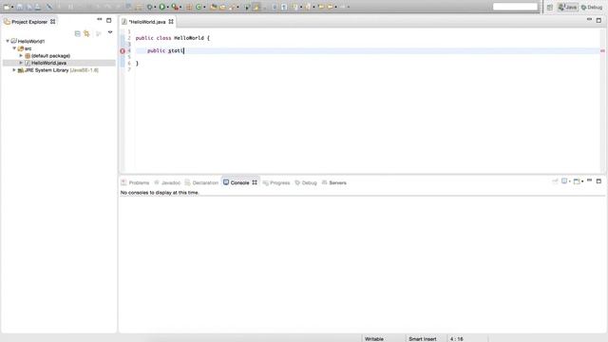
Task: Click the Print toolbar icon
Action: [38, 7]
